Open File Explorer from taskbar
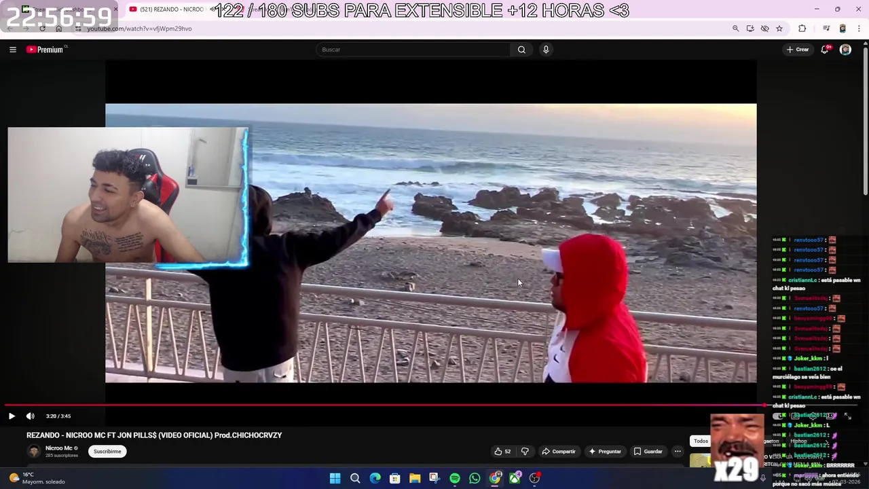This screenshot has width=869, height=489. point(415,478)
